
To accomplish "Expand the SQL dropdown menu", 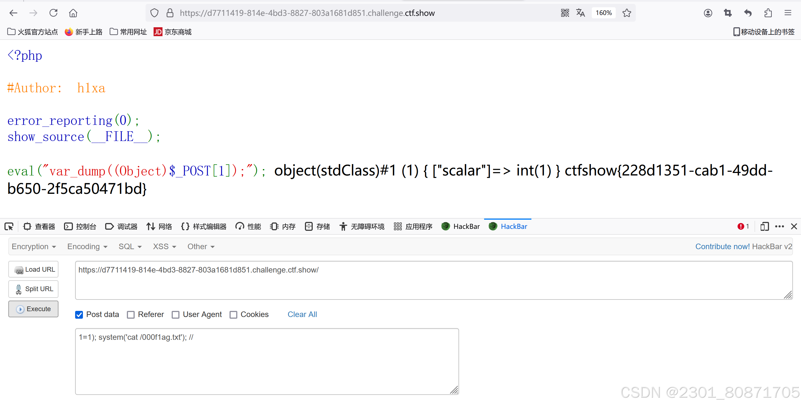I will pyautogui.click(x=130, y=247).
